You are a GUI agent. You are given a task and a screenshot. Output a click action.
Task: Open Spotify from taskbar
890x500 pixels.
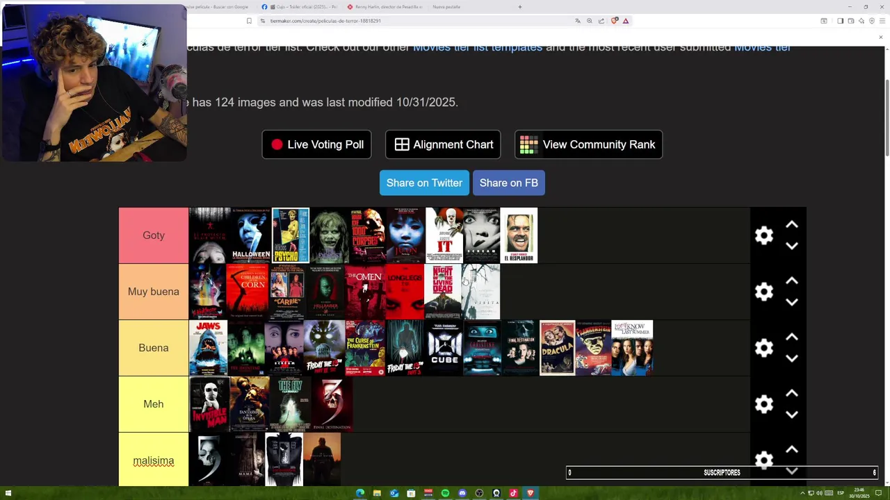point(445,493)
